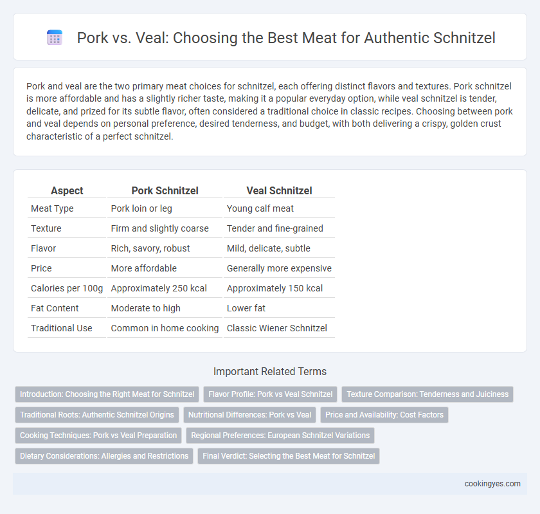Click the 'Pork Schnitzel' column header
The height and width of the screenshot is (514, 540).
click(x=165, y=190)
